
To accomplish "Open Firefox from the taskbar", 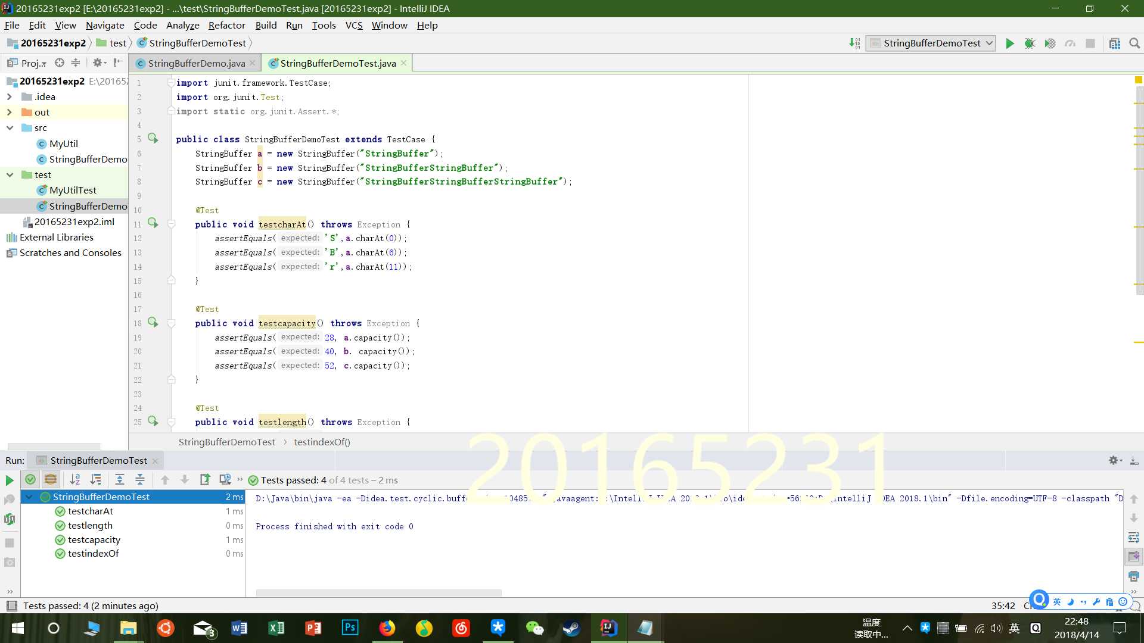I will [x=387, y=628].
